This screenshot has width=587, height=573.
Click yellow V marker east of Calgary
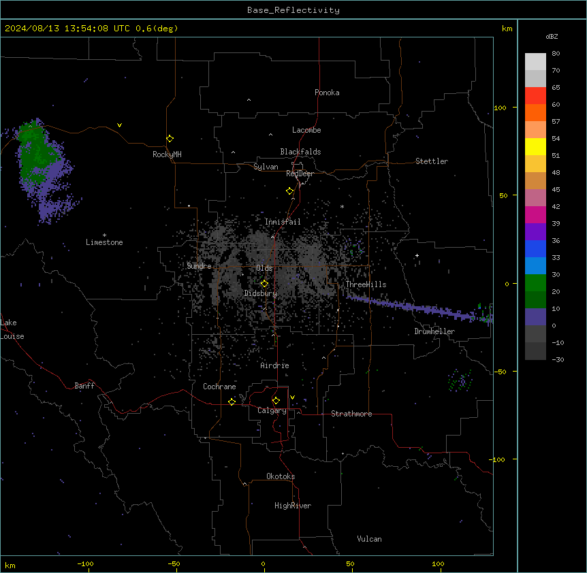tap(292, 397)
